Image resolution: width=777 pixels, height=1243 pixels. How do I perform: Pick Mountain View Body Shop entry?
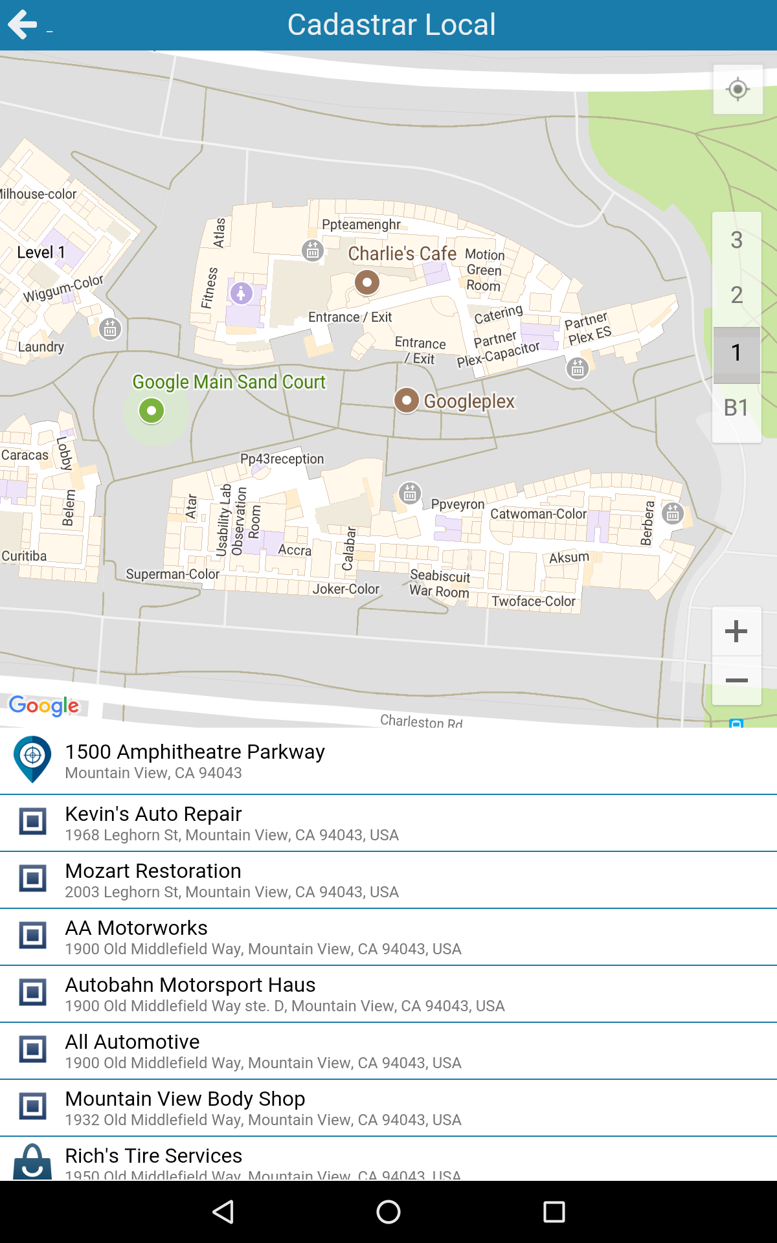(x=388, y=1108)
